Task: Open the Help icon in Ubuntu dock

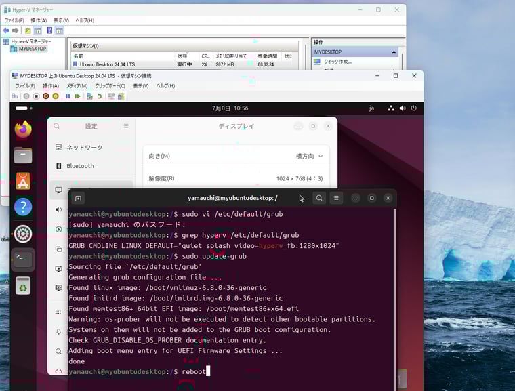Action: tap(23, 207)
